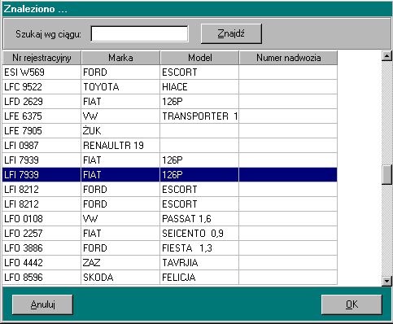This screenshot has width=393, height=324.
Task: Click the scrollbar up arrow
Action: point(386,56)
